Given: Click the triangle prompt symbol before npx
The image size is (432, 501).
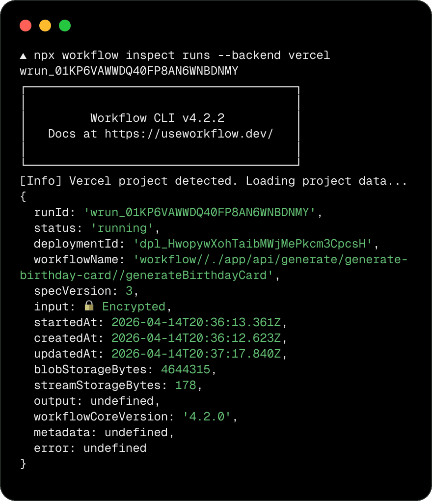Looking at the screenshot, I should (x=23, y=56).
